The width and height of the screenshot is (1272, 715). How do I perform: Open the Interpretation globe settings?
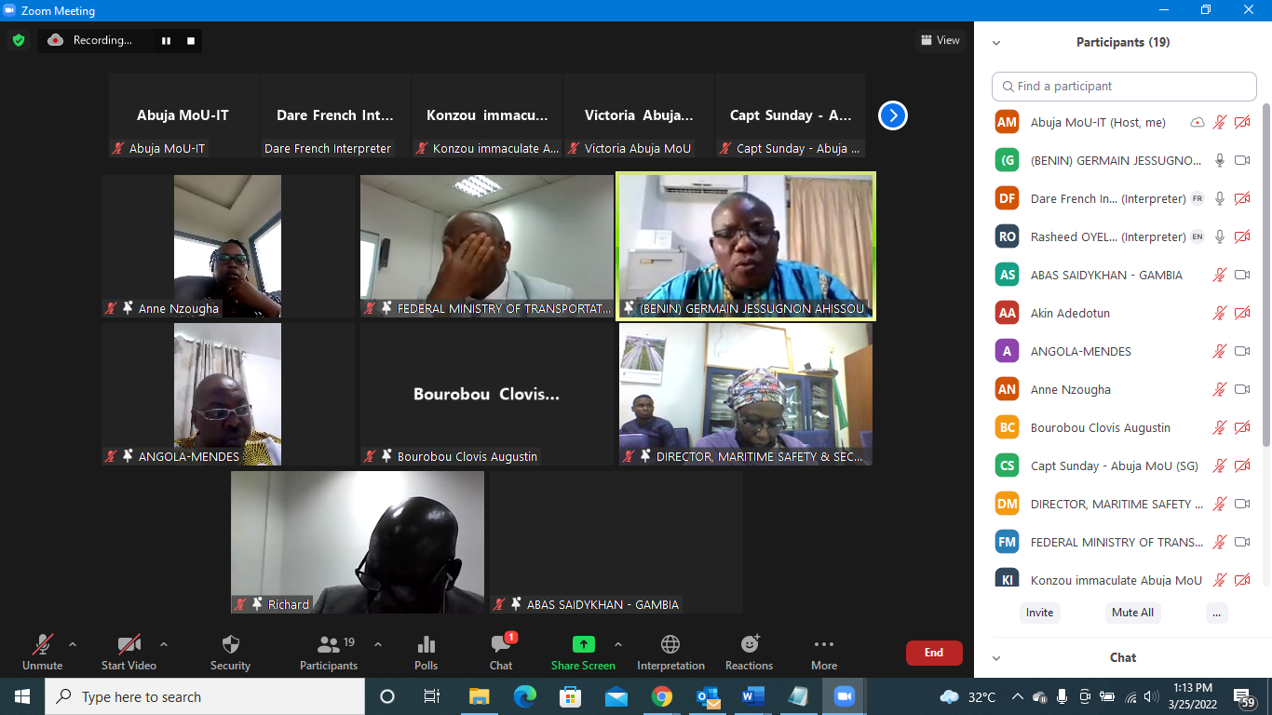tap(670, 652)
